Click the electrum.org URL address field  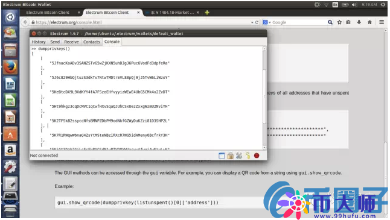click(x=142, y=22)
